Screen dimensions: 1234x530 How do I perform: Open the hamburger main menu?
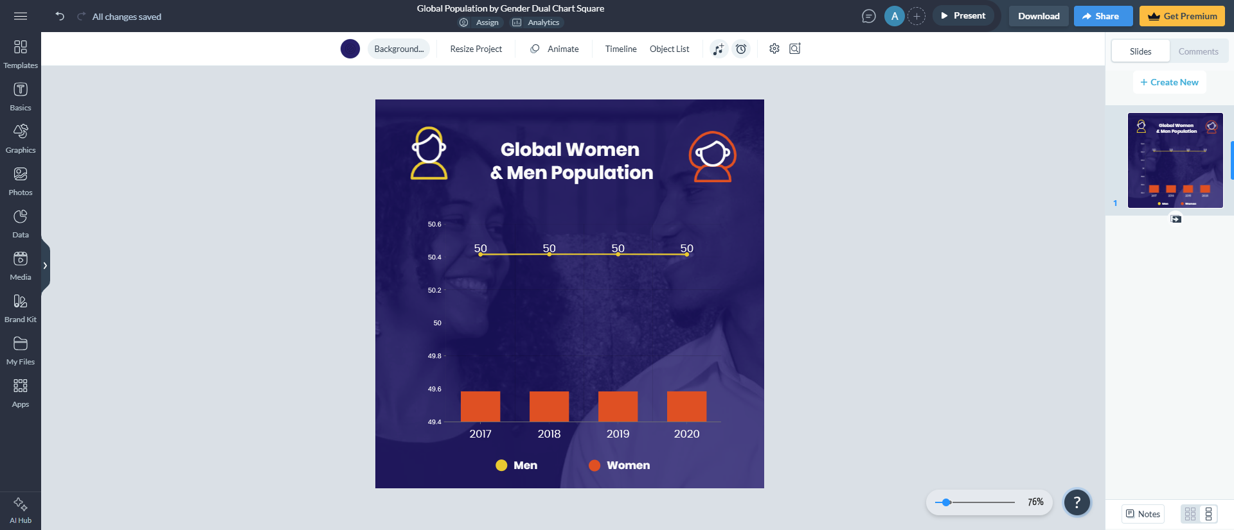(21, 16)
